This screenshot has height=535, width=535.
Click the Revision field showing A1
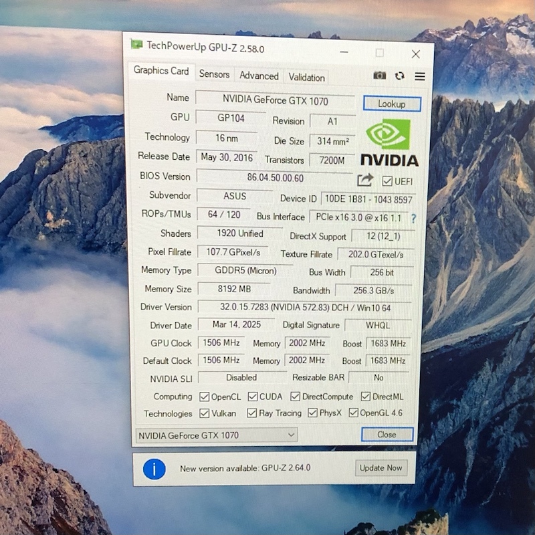332,122
